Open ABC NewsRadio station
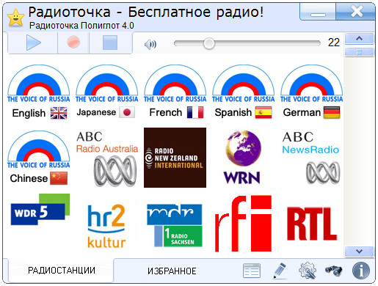Viewport: 378px width, 286px height. (311, 158)
